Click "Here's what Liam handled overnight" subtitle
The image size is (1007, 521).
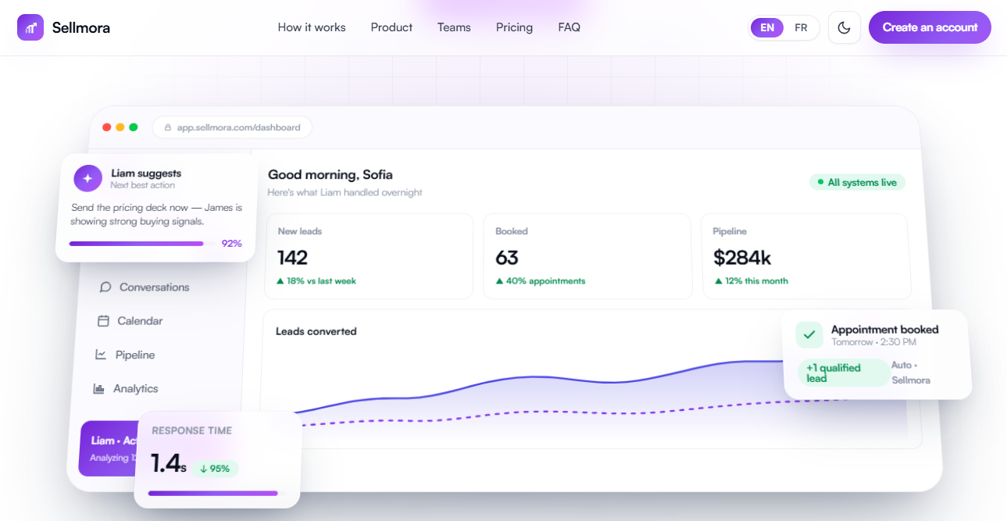click(x=345, y=192)
